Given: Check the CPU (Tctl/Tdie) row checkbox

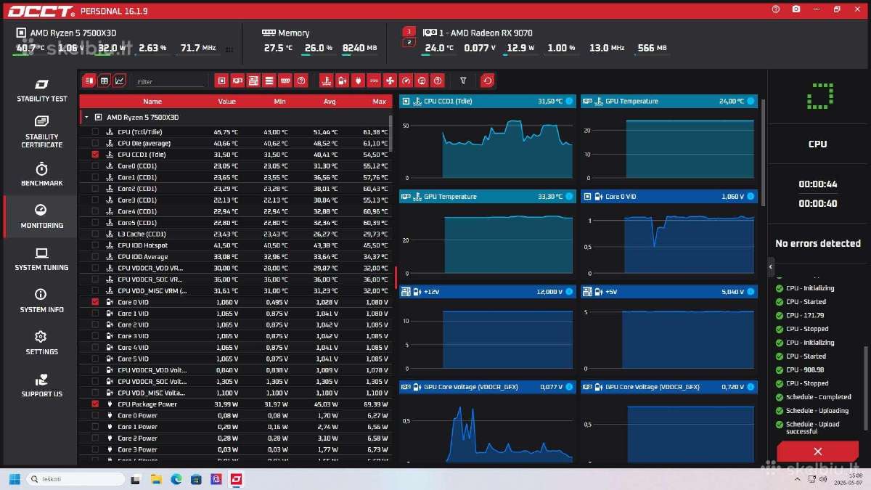Looking at the screenshot, I should [95, 132].
